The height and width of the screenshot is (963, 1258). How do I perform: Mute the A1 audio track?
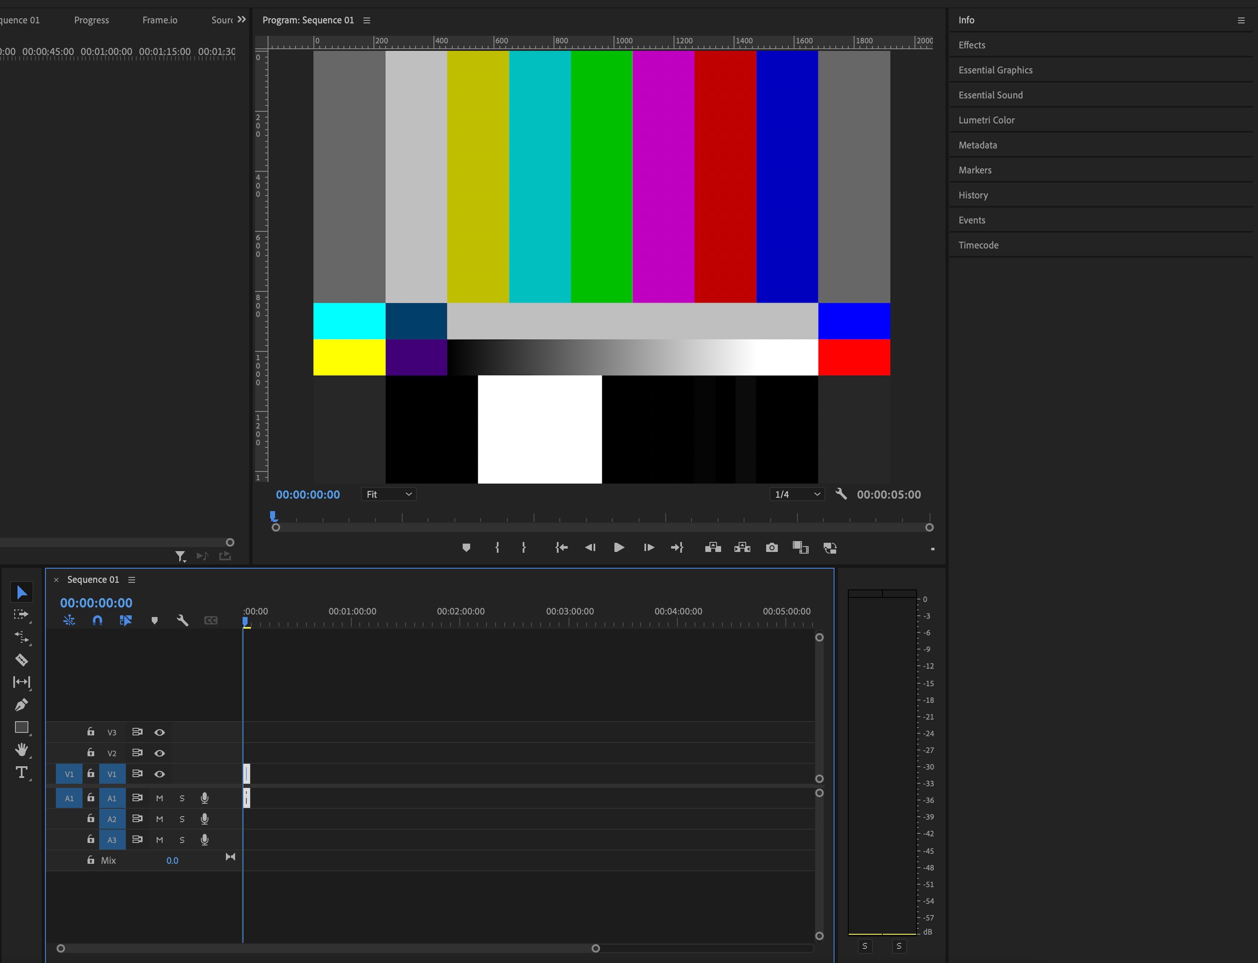point(159,798)
